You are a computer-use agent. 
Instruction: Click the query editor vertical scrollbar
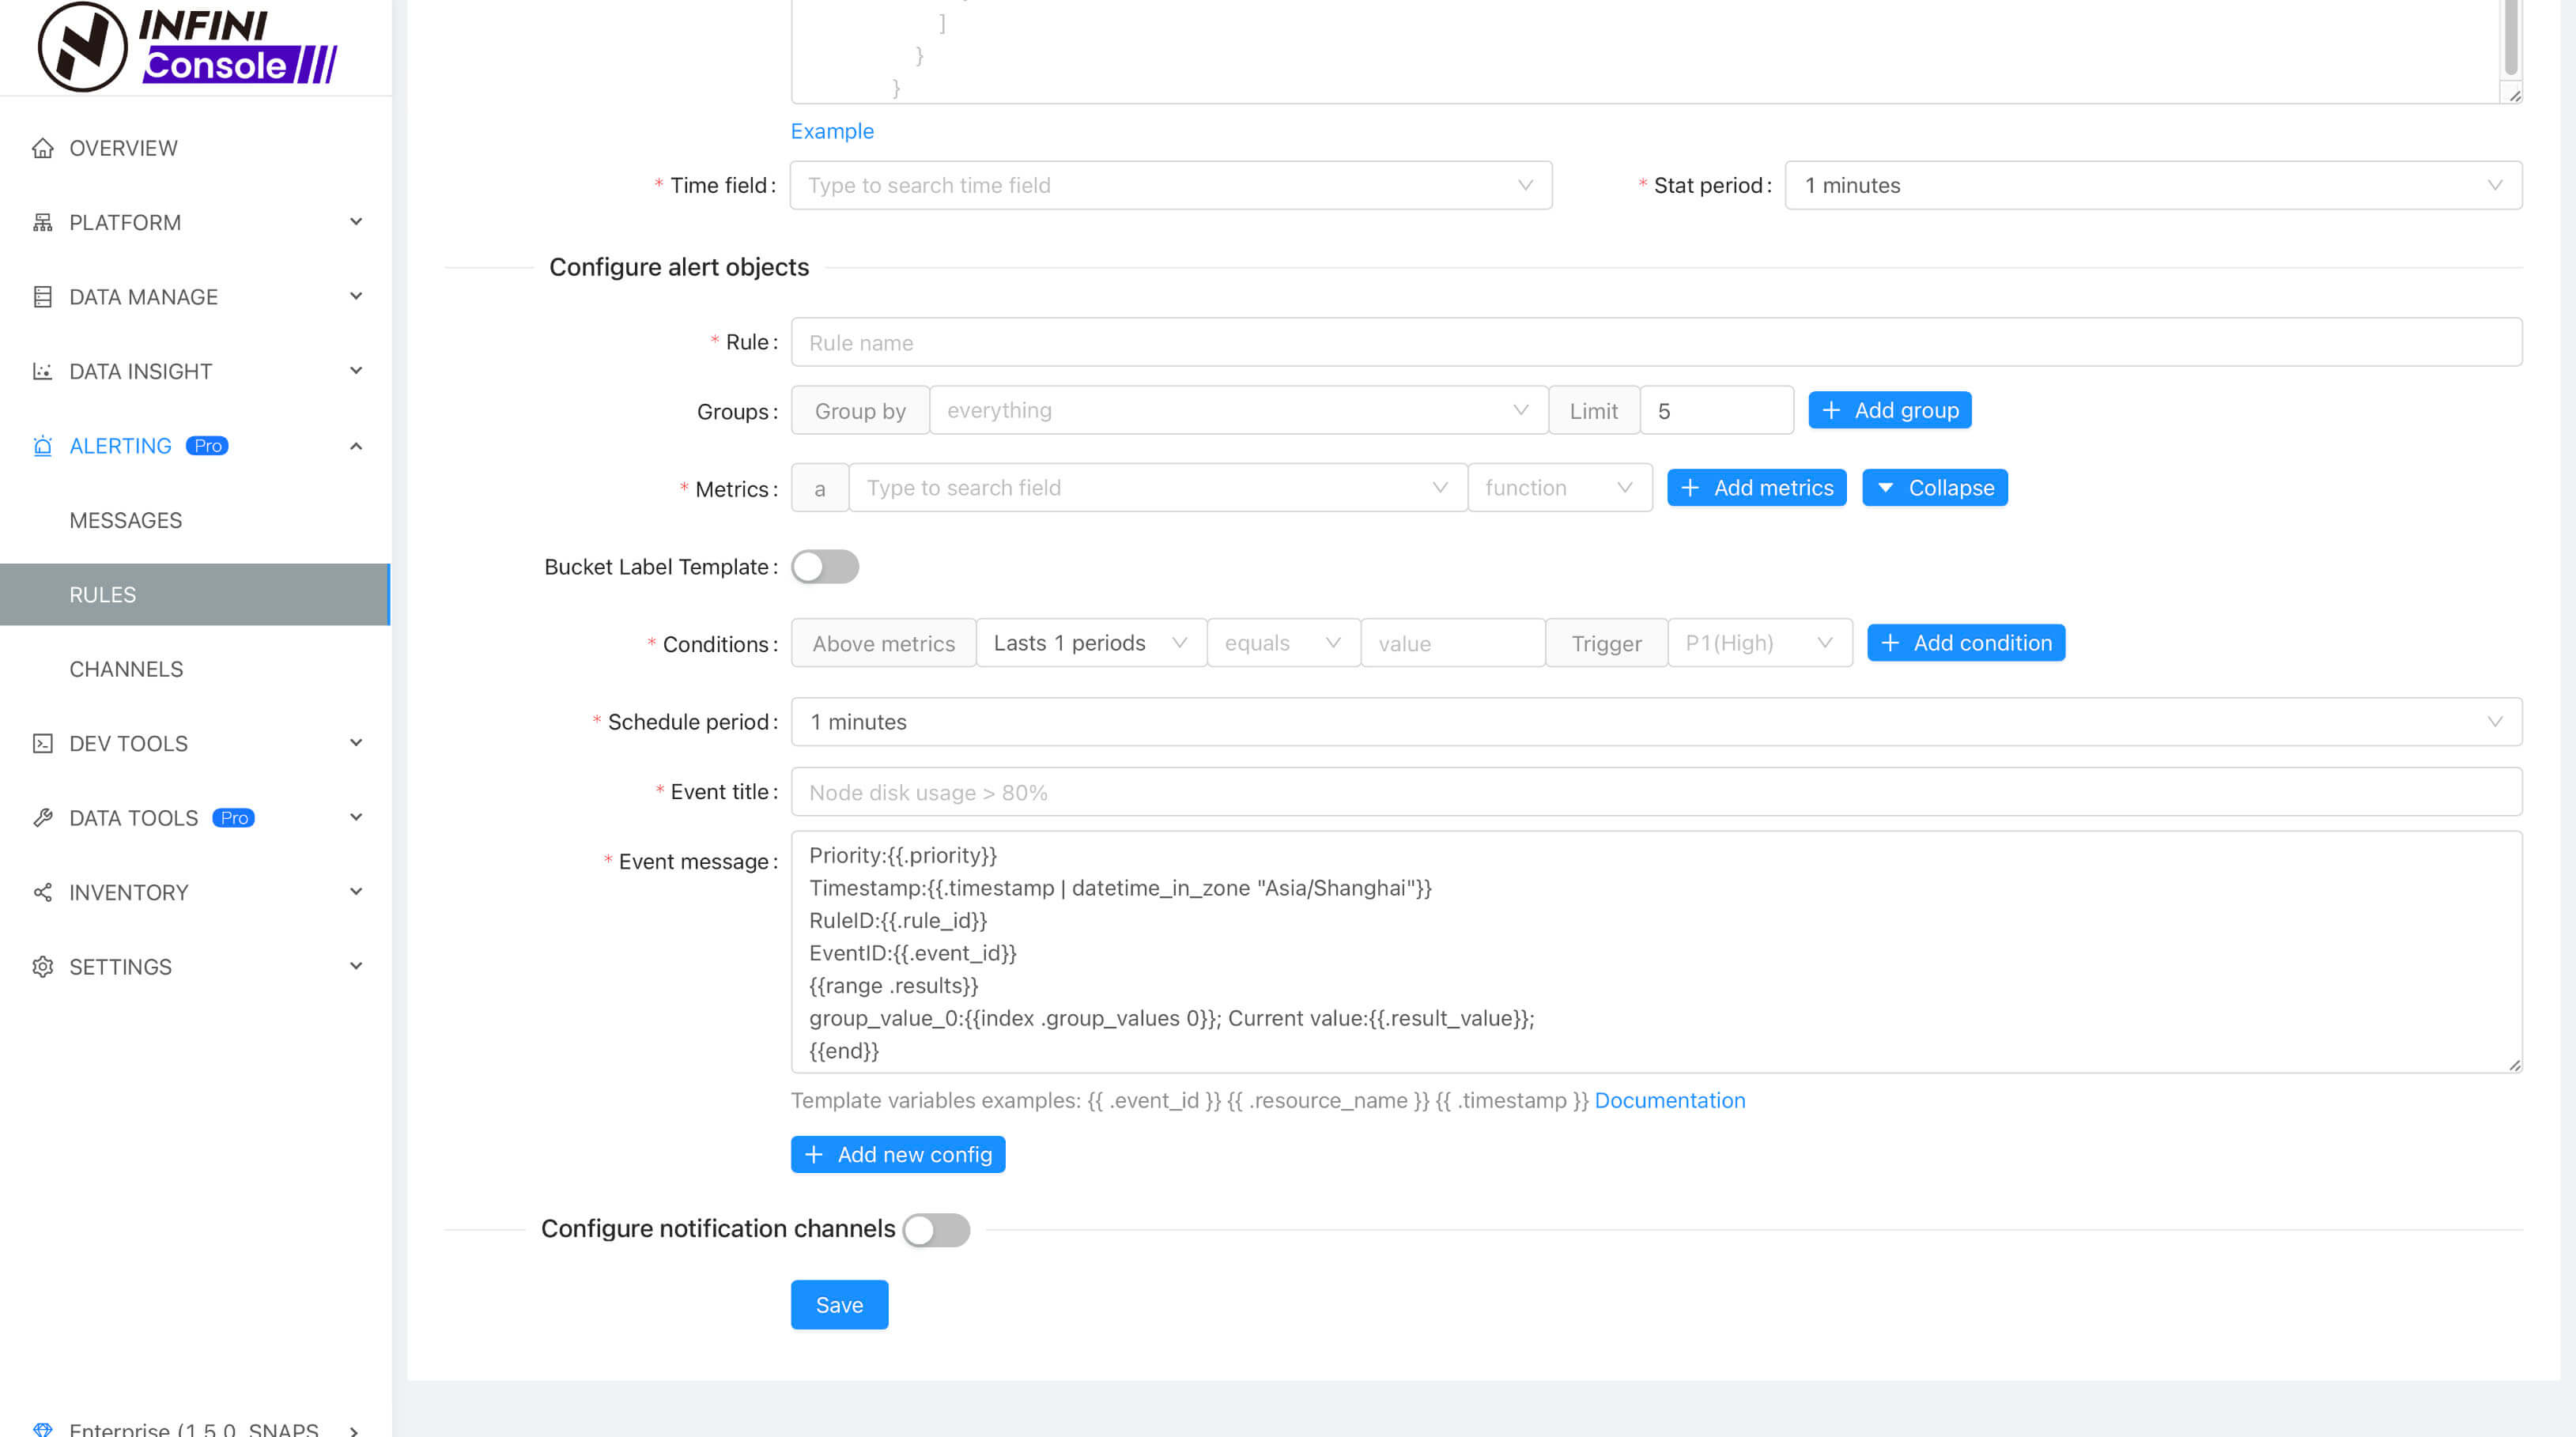[2511, 38]
